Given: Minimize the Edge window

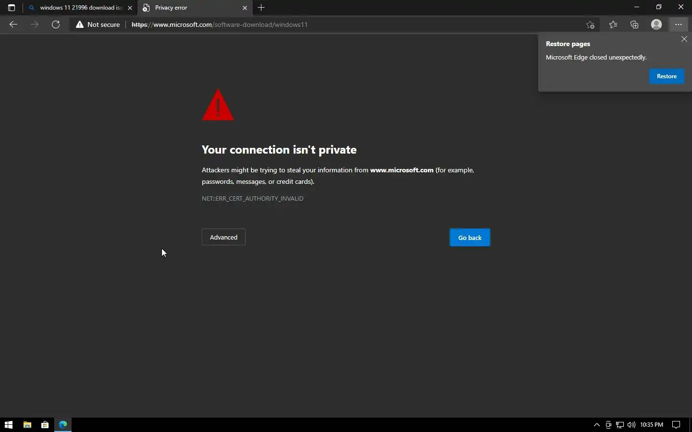Looking at the screenshot, I should pos(637,7).
